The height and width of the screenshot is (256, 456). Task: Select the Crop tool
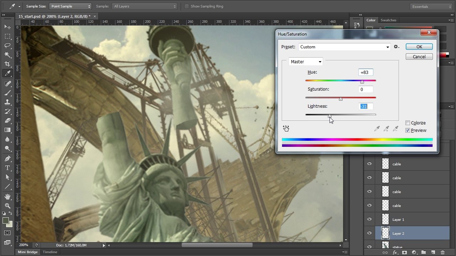[x=7, y=64]
